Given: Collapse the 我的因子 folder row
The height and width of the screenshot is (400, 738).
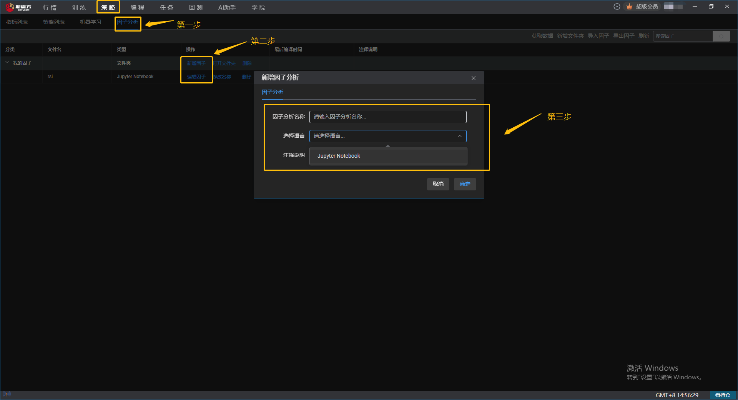Looking at the screenshot, I should tap(7, 62).
